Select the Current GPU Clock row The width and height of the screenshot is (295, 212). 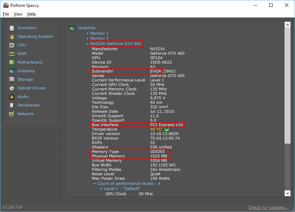pos(128,85)
